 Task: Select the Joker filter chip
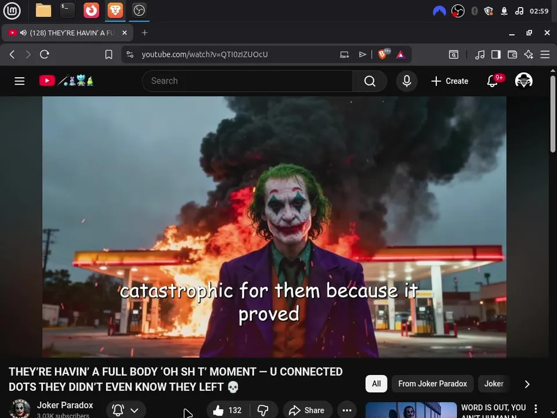[494, 384]
